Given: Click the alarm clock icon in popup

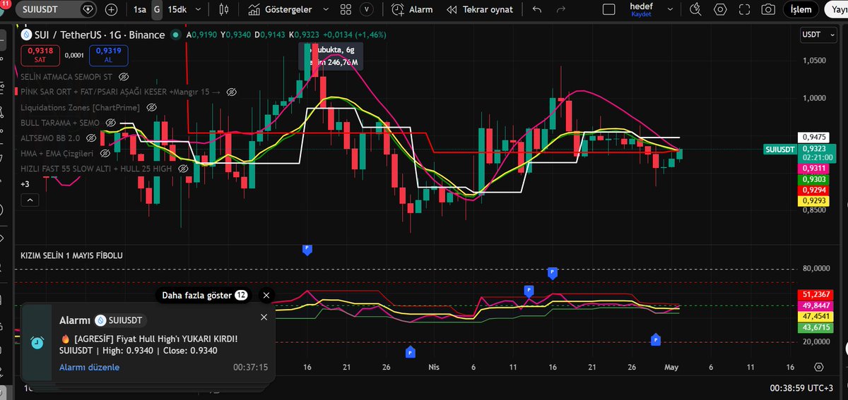Looking at the screenshot, I should pos(37,342).
